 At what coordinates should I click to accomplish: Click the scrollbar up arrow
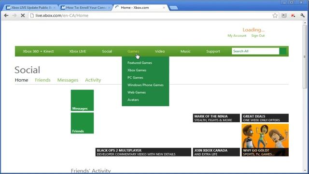pos(305,23)
